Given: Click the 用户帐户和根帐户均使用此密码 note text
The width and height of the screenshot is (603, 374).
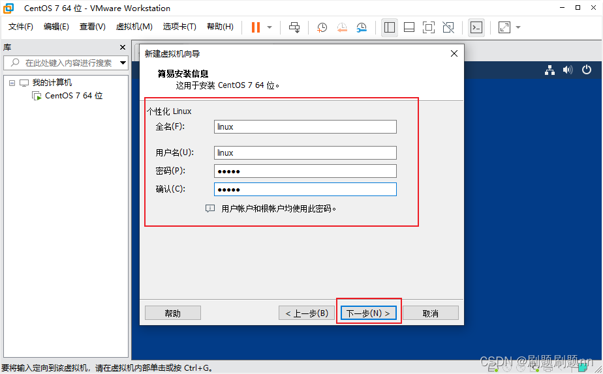Looking at the screenshot, I should pos(279,209).
